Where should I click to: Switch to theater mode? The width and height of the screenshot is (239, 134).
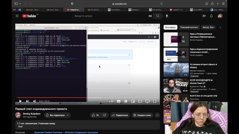pos(140,101)
